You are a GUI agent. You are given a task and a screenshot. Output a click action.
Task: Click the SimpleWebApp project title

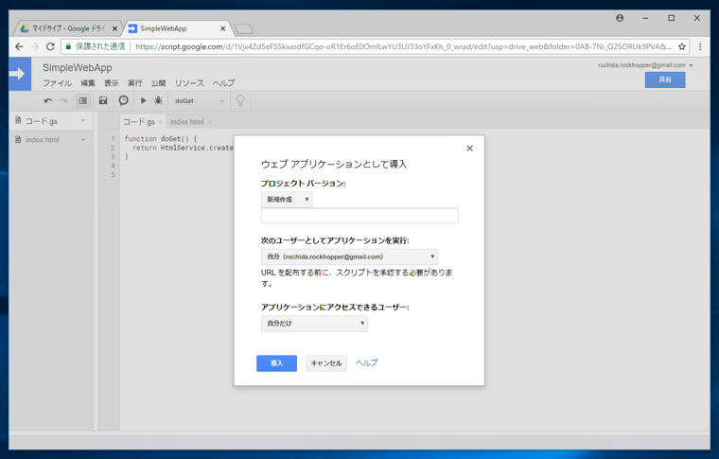coord(77,67)
